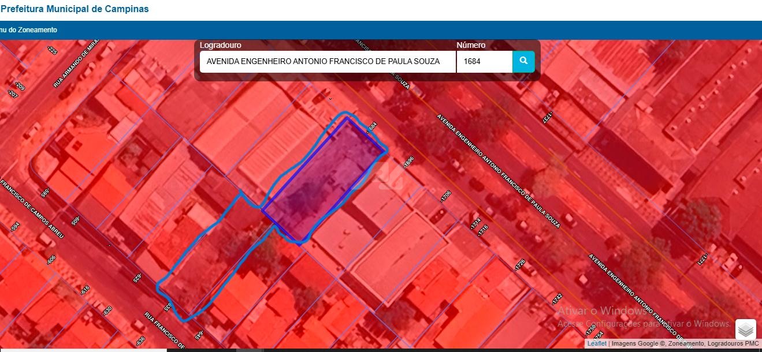
Task: Click the 1696 house number label
Action: (409, 163)
